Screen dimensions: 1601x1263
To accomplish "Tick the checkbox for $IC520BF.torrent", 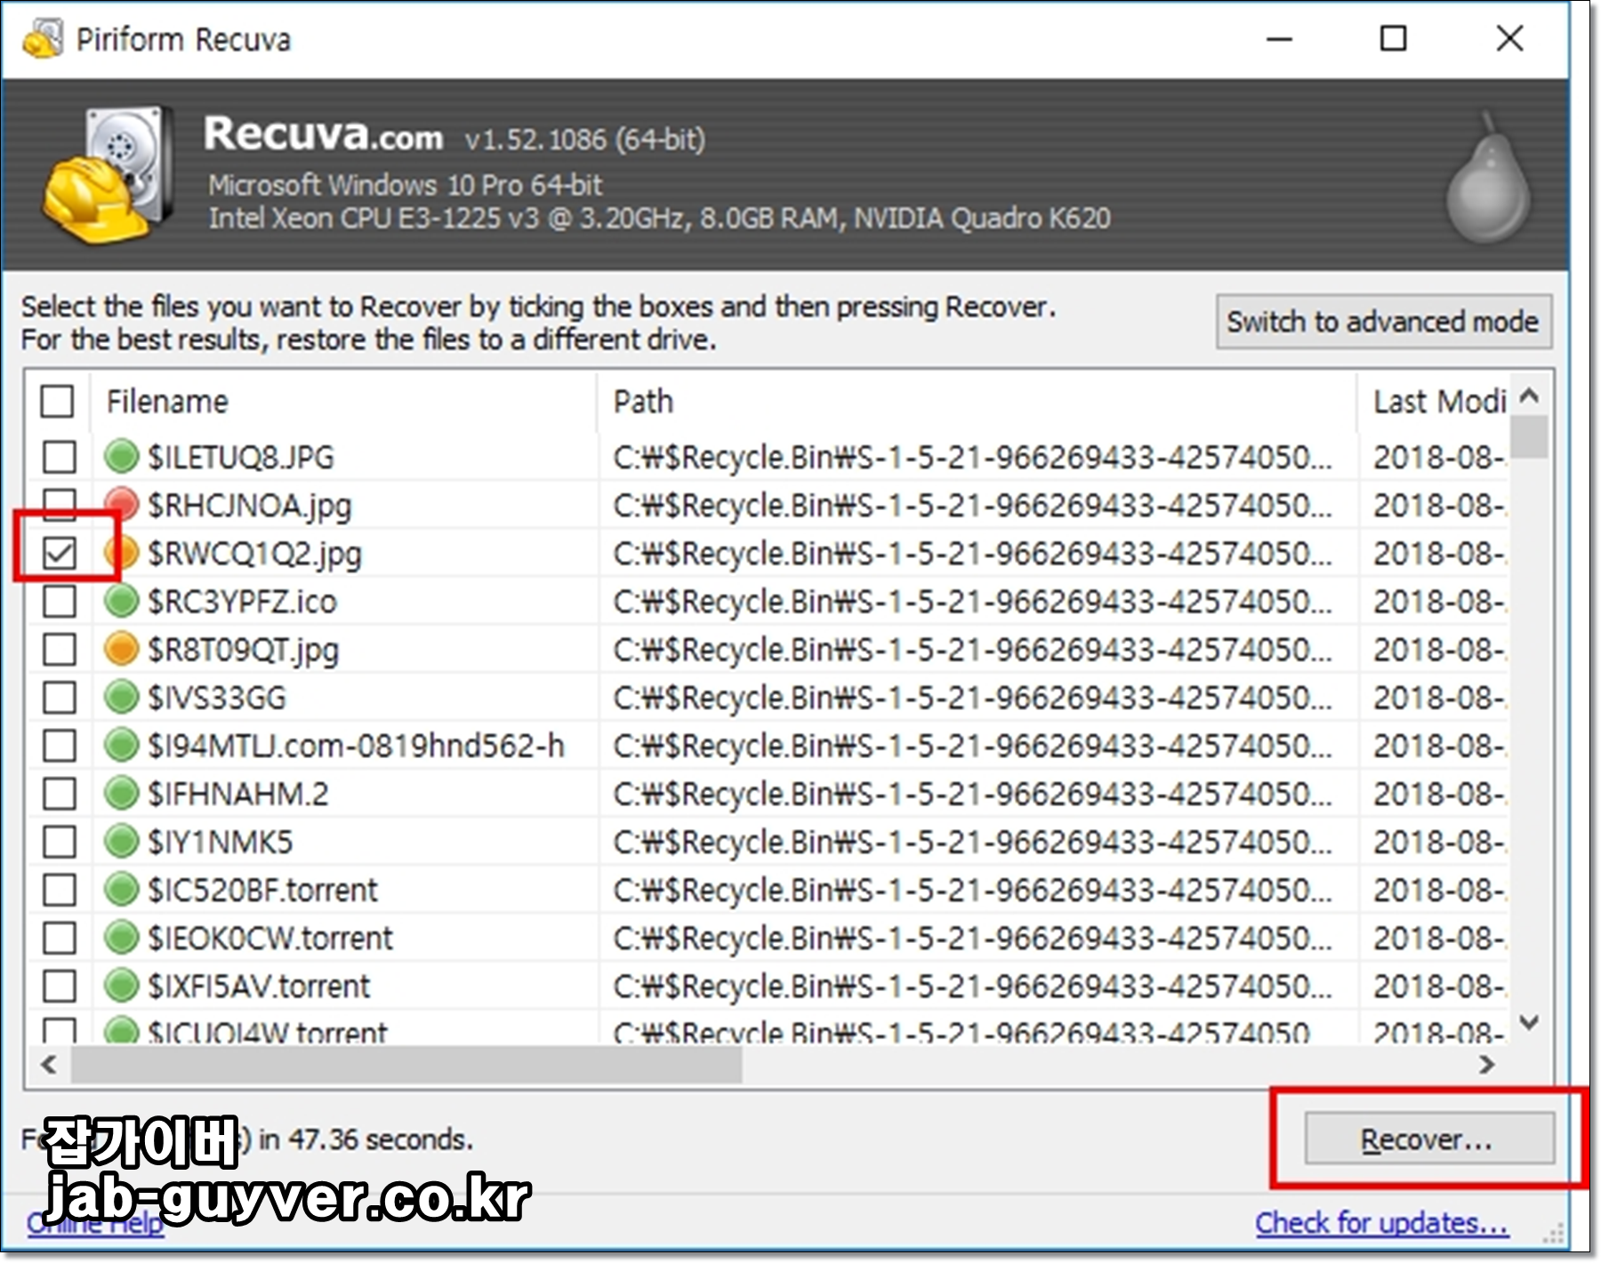I will [x=60, y=889].
